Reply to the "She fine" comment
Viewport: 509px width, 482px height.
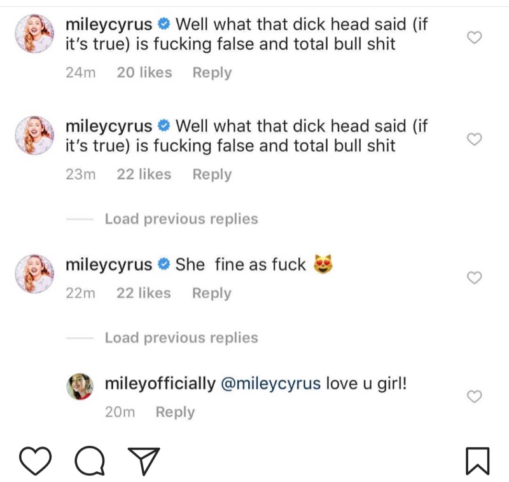[212, 293]
